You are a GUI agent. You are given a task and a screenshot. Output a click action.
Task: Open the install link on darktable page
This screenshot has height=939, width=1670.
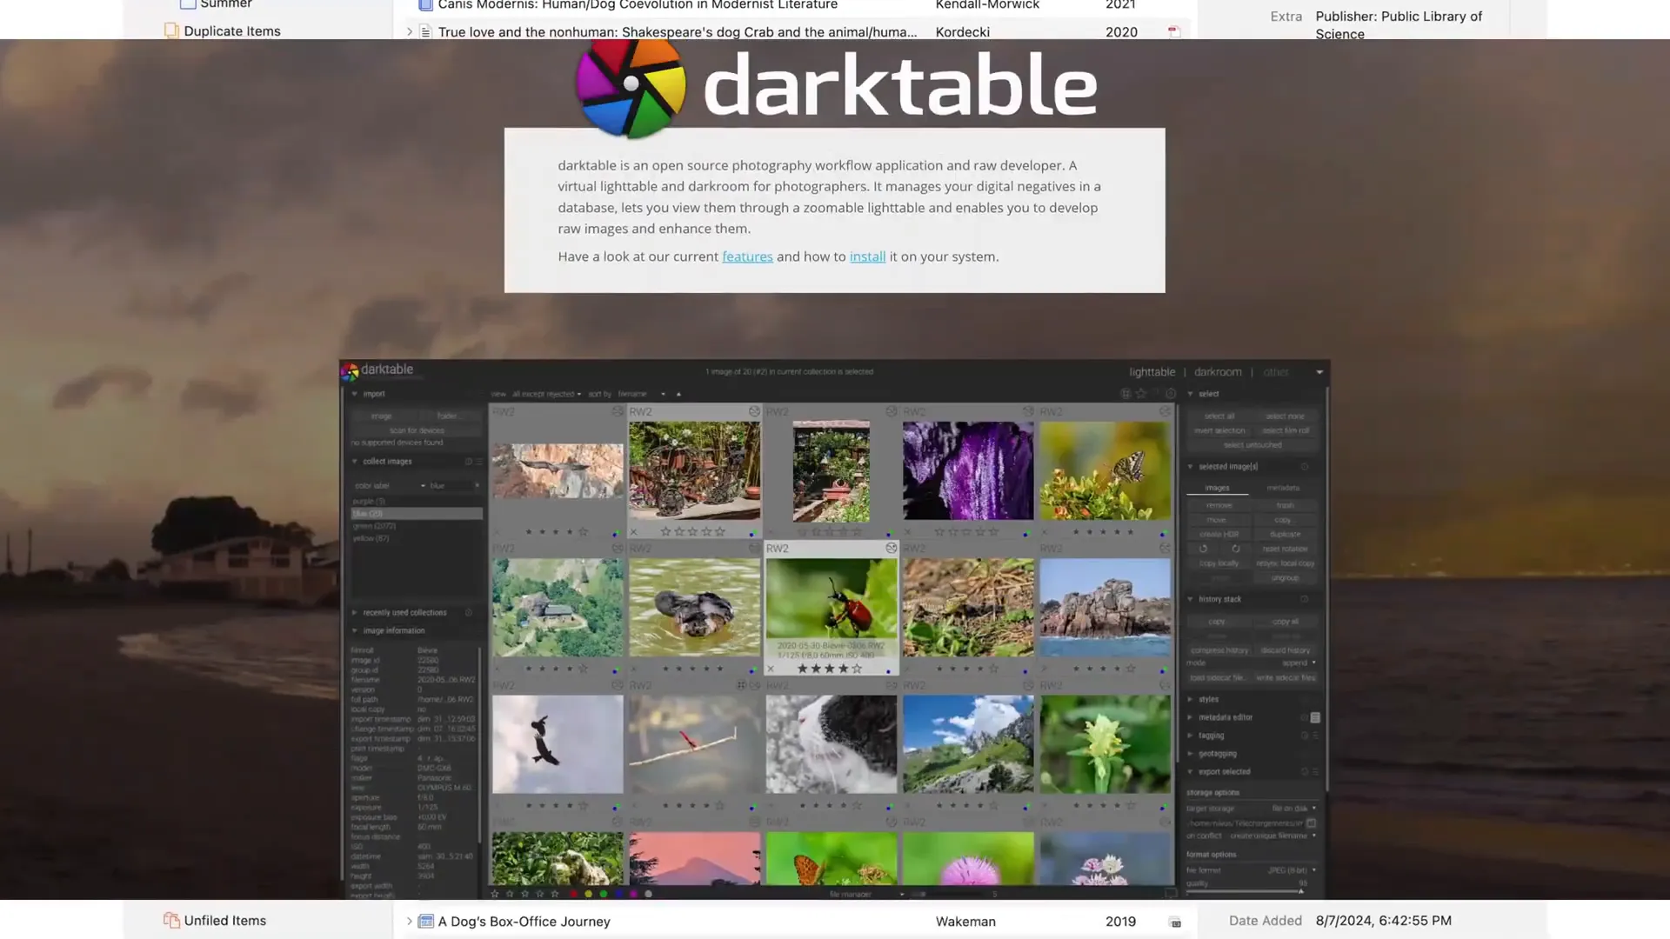(x=867, y=256)
